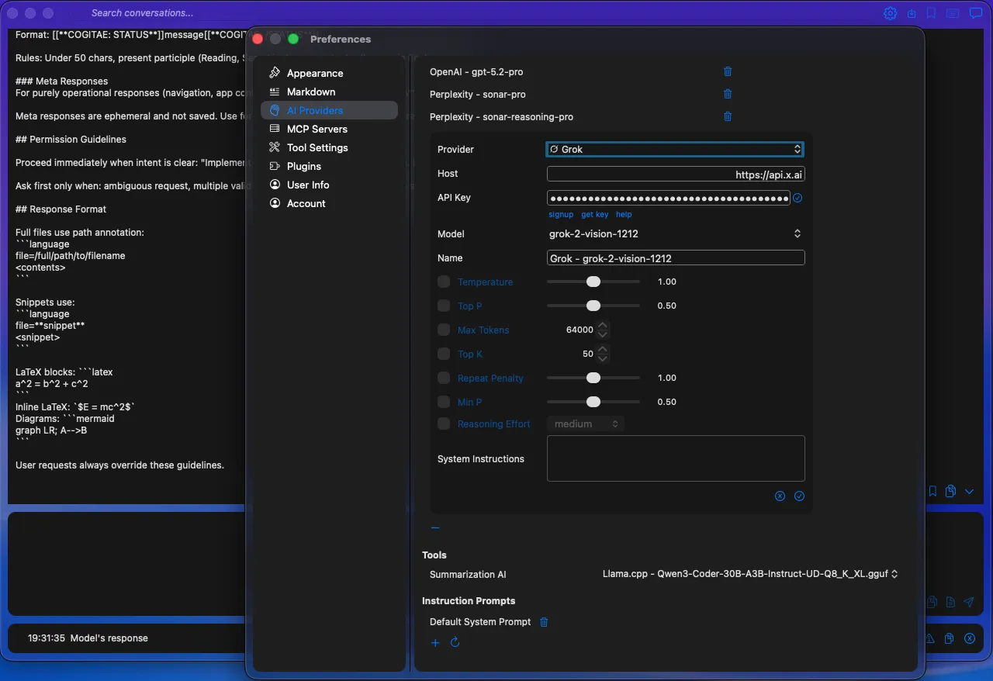Open the Provider dropdown showing Grok
The image size is (993, 681).
pos(674,148)
